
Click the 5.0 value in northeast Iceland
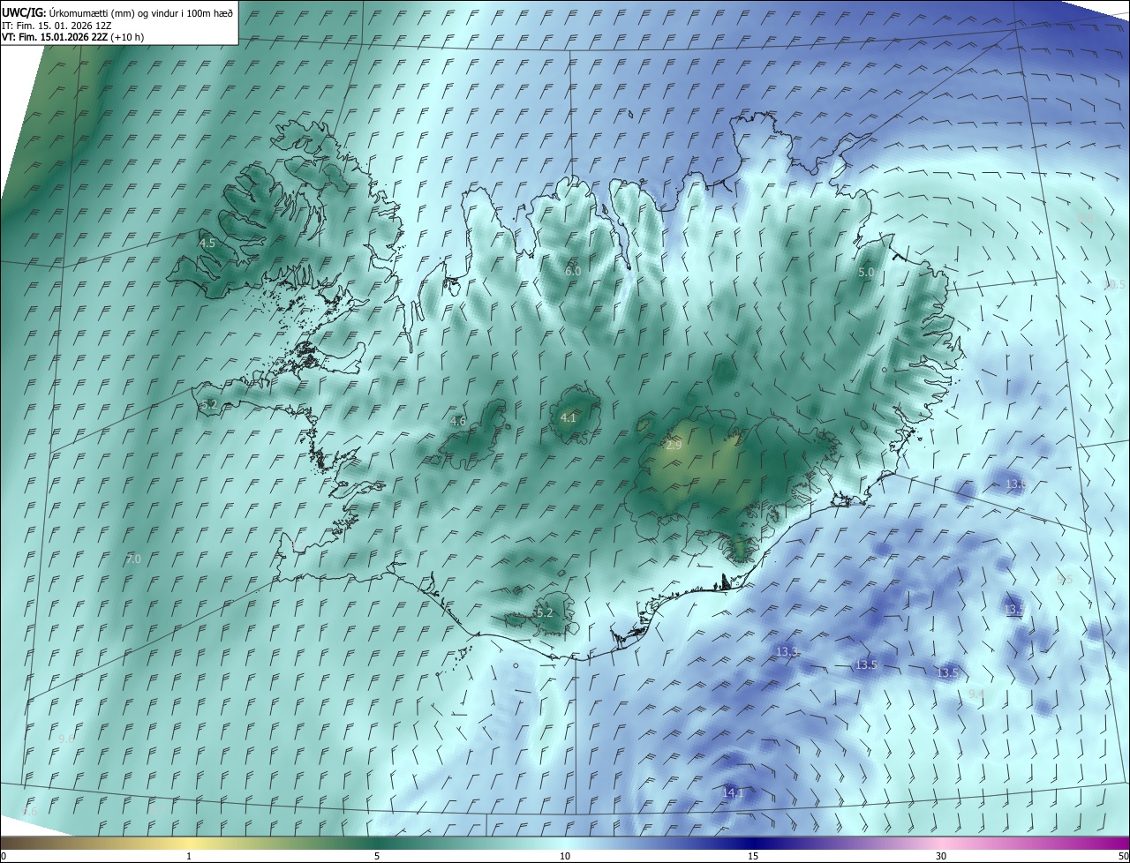(866, 273)
